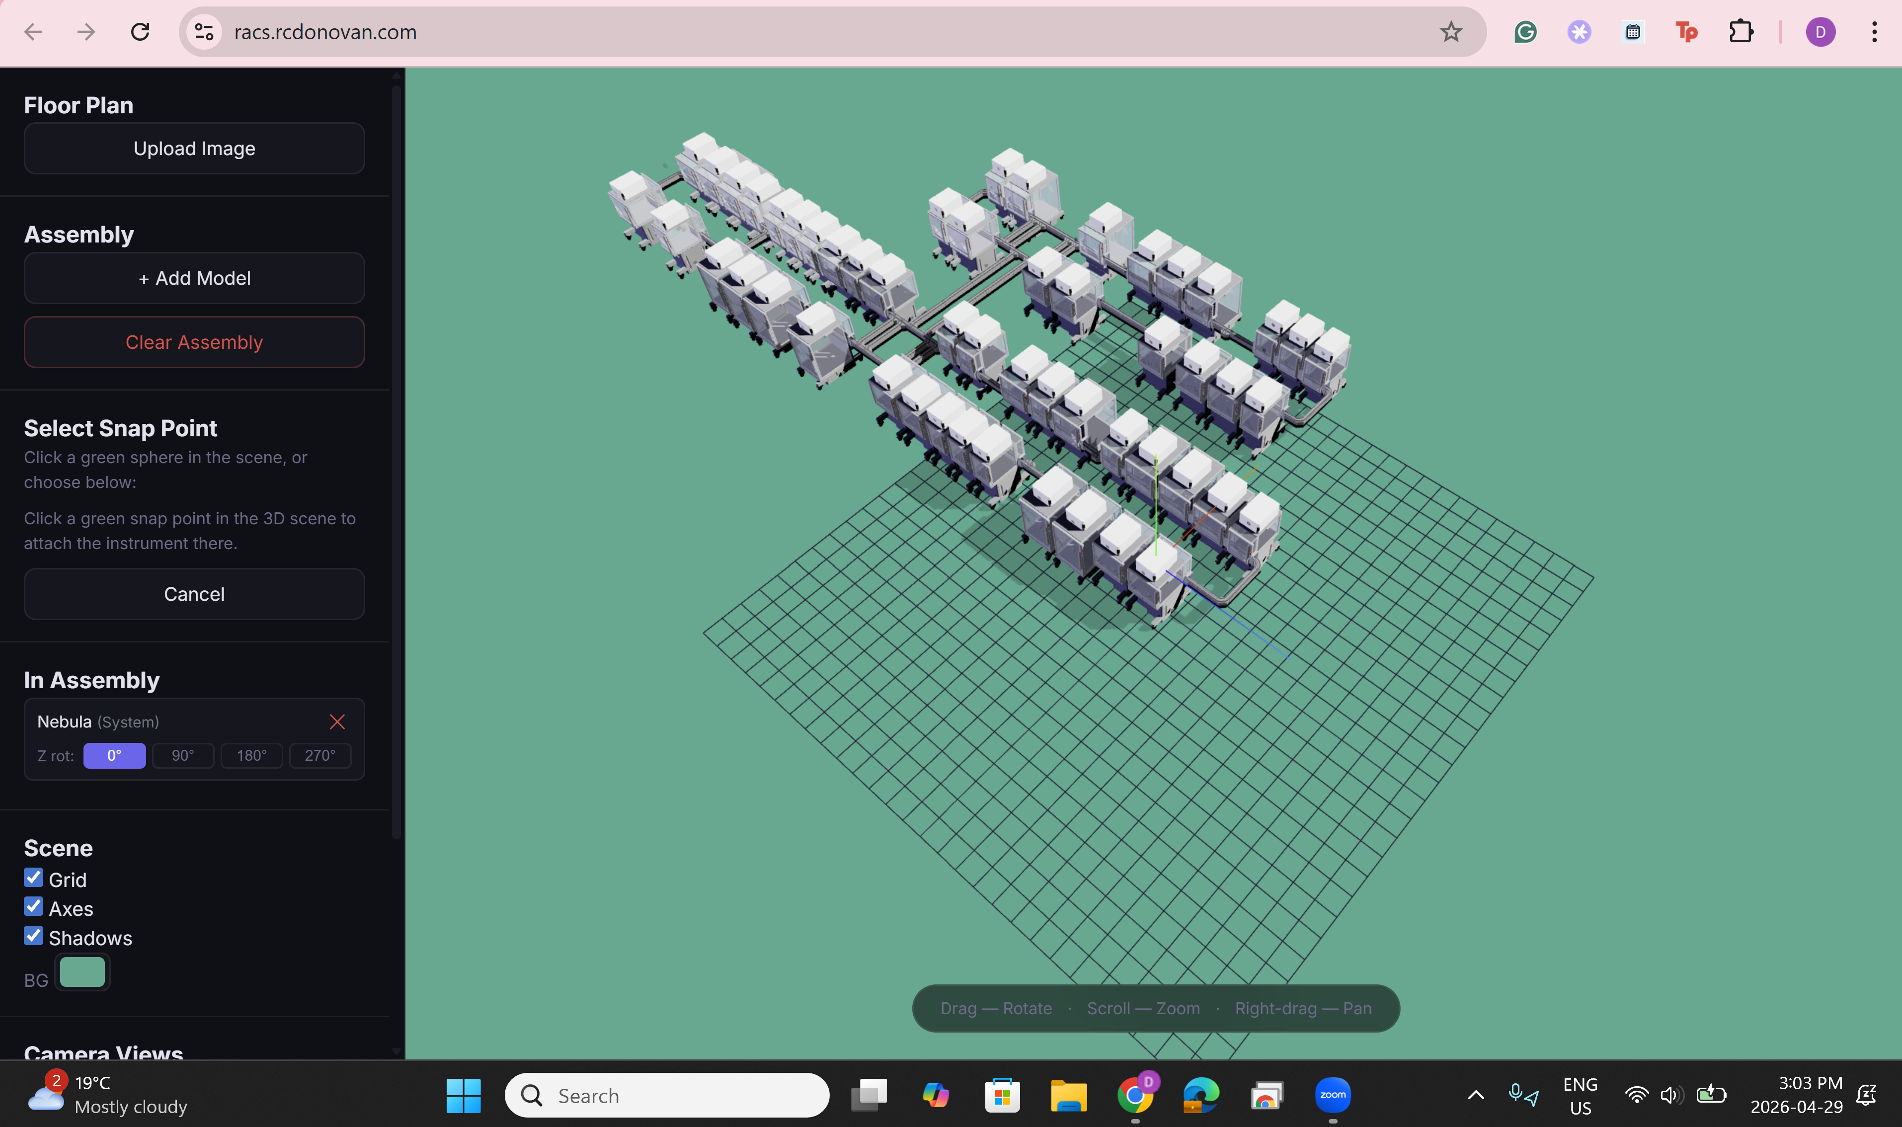The image size is (1902, 1127).
Task: Open the browser Extensions puzzle icon
Action: (1741, 32)
